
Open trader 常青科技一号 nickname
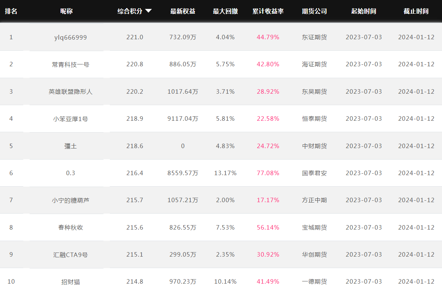pyautogui.click(x=71, y=64)
